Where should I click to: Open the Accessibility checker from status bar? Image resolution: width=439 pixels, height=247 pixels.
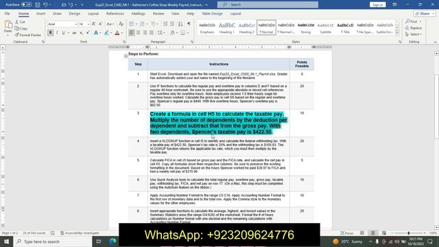click(80, 233)
